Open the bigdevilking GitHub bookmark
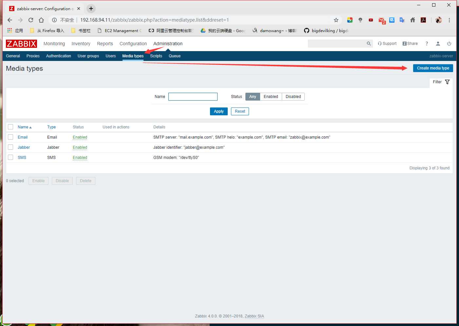 (x=326, y=30)
